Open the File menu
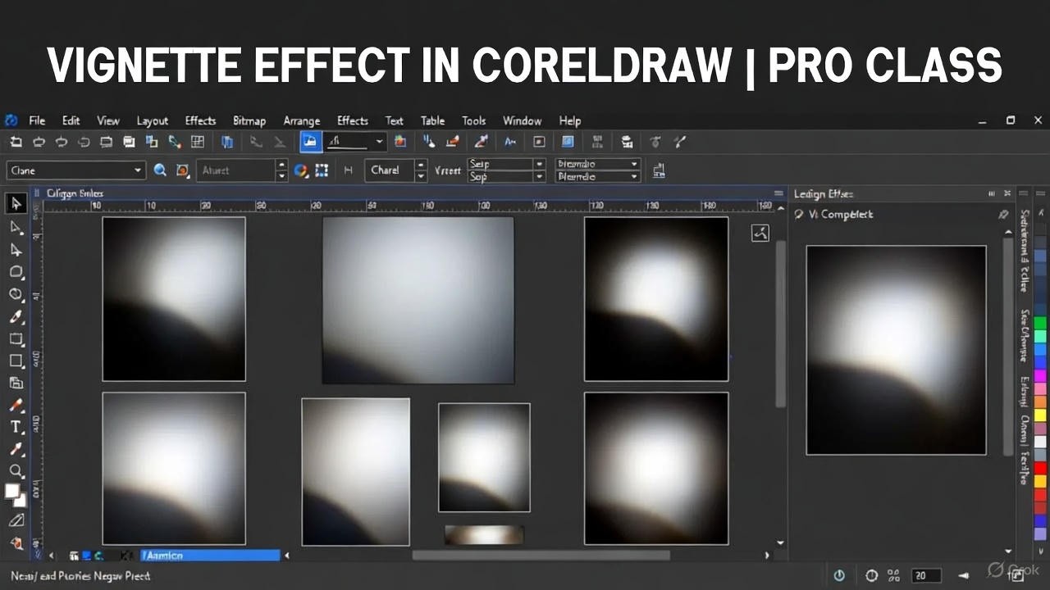The height and width of the screenshot is (590, 1050). coord(37,120)
